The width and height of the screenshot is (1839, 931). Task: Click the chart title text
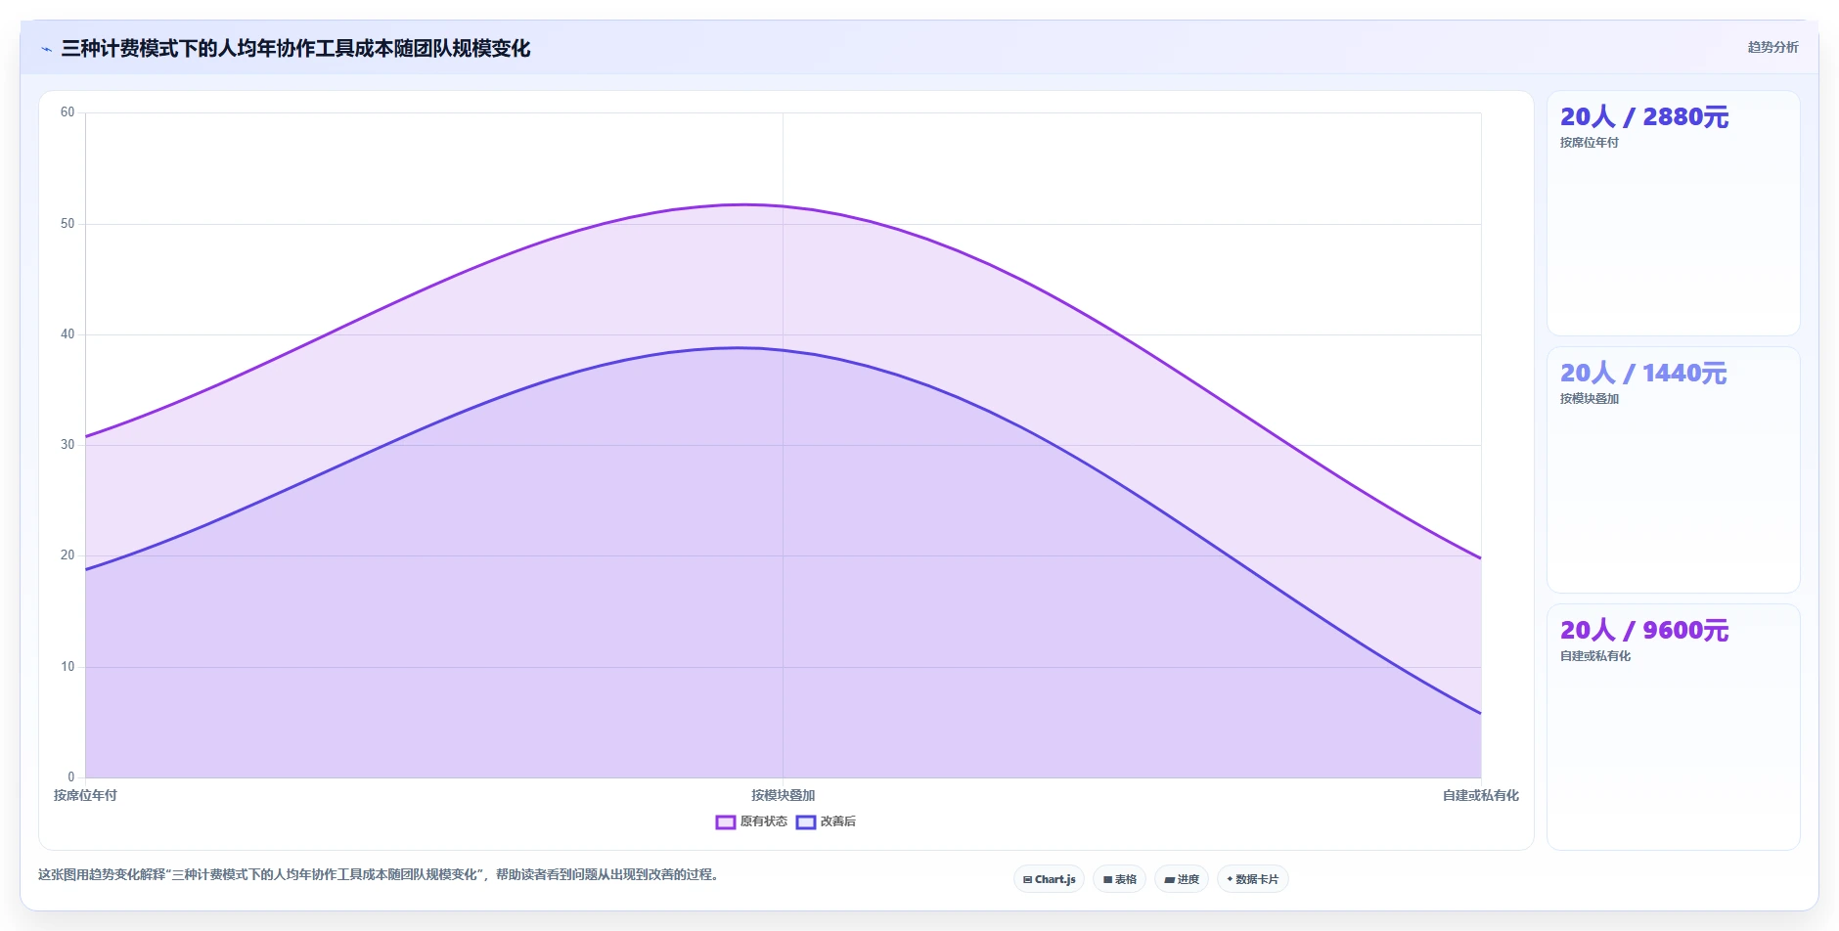[295, 48]
